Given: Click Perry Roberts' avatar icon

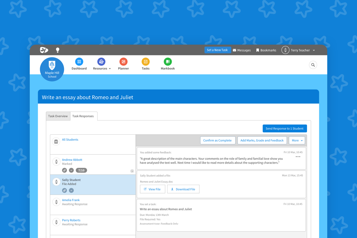Looking at the screenshot, I should pos(56,222).
